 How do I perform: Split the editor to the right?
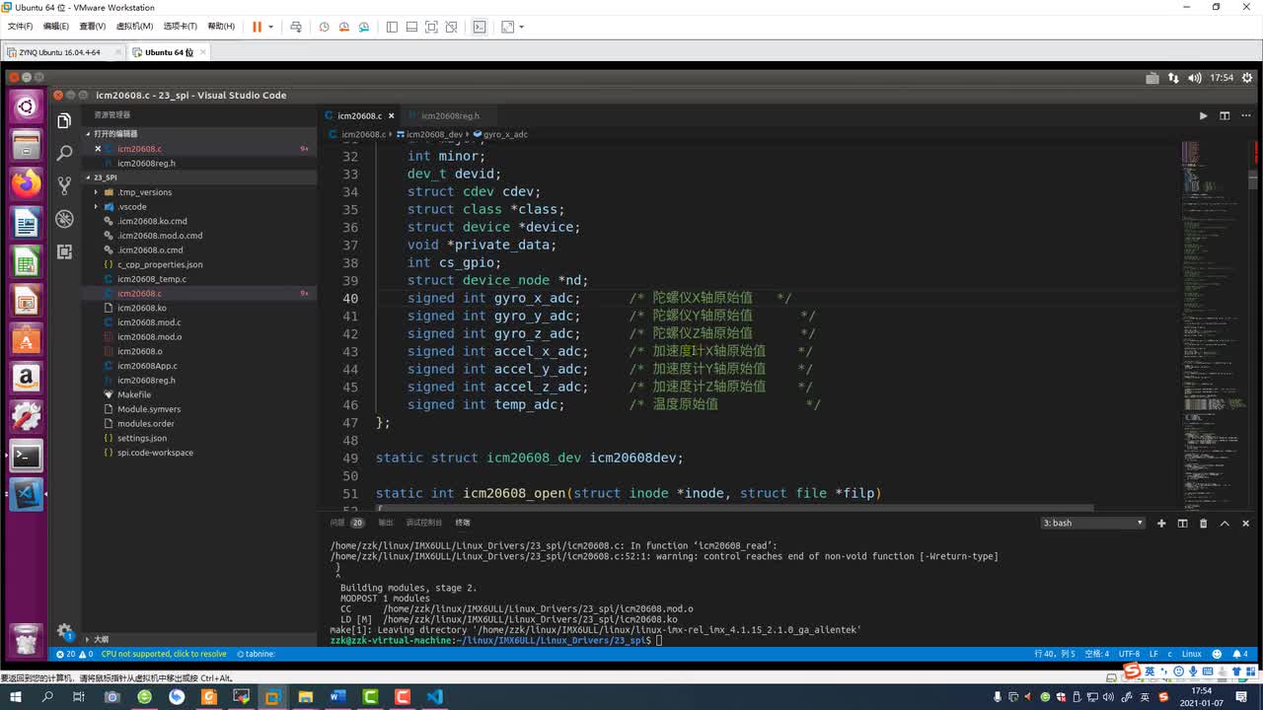click(1225, 115)
